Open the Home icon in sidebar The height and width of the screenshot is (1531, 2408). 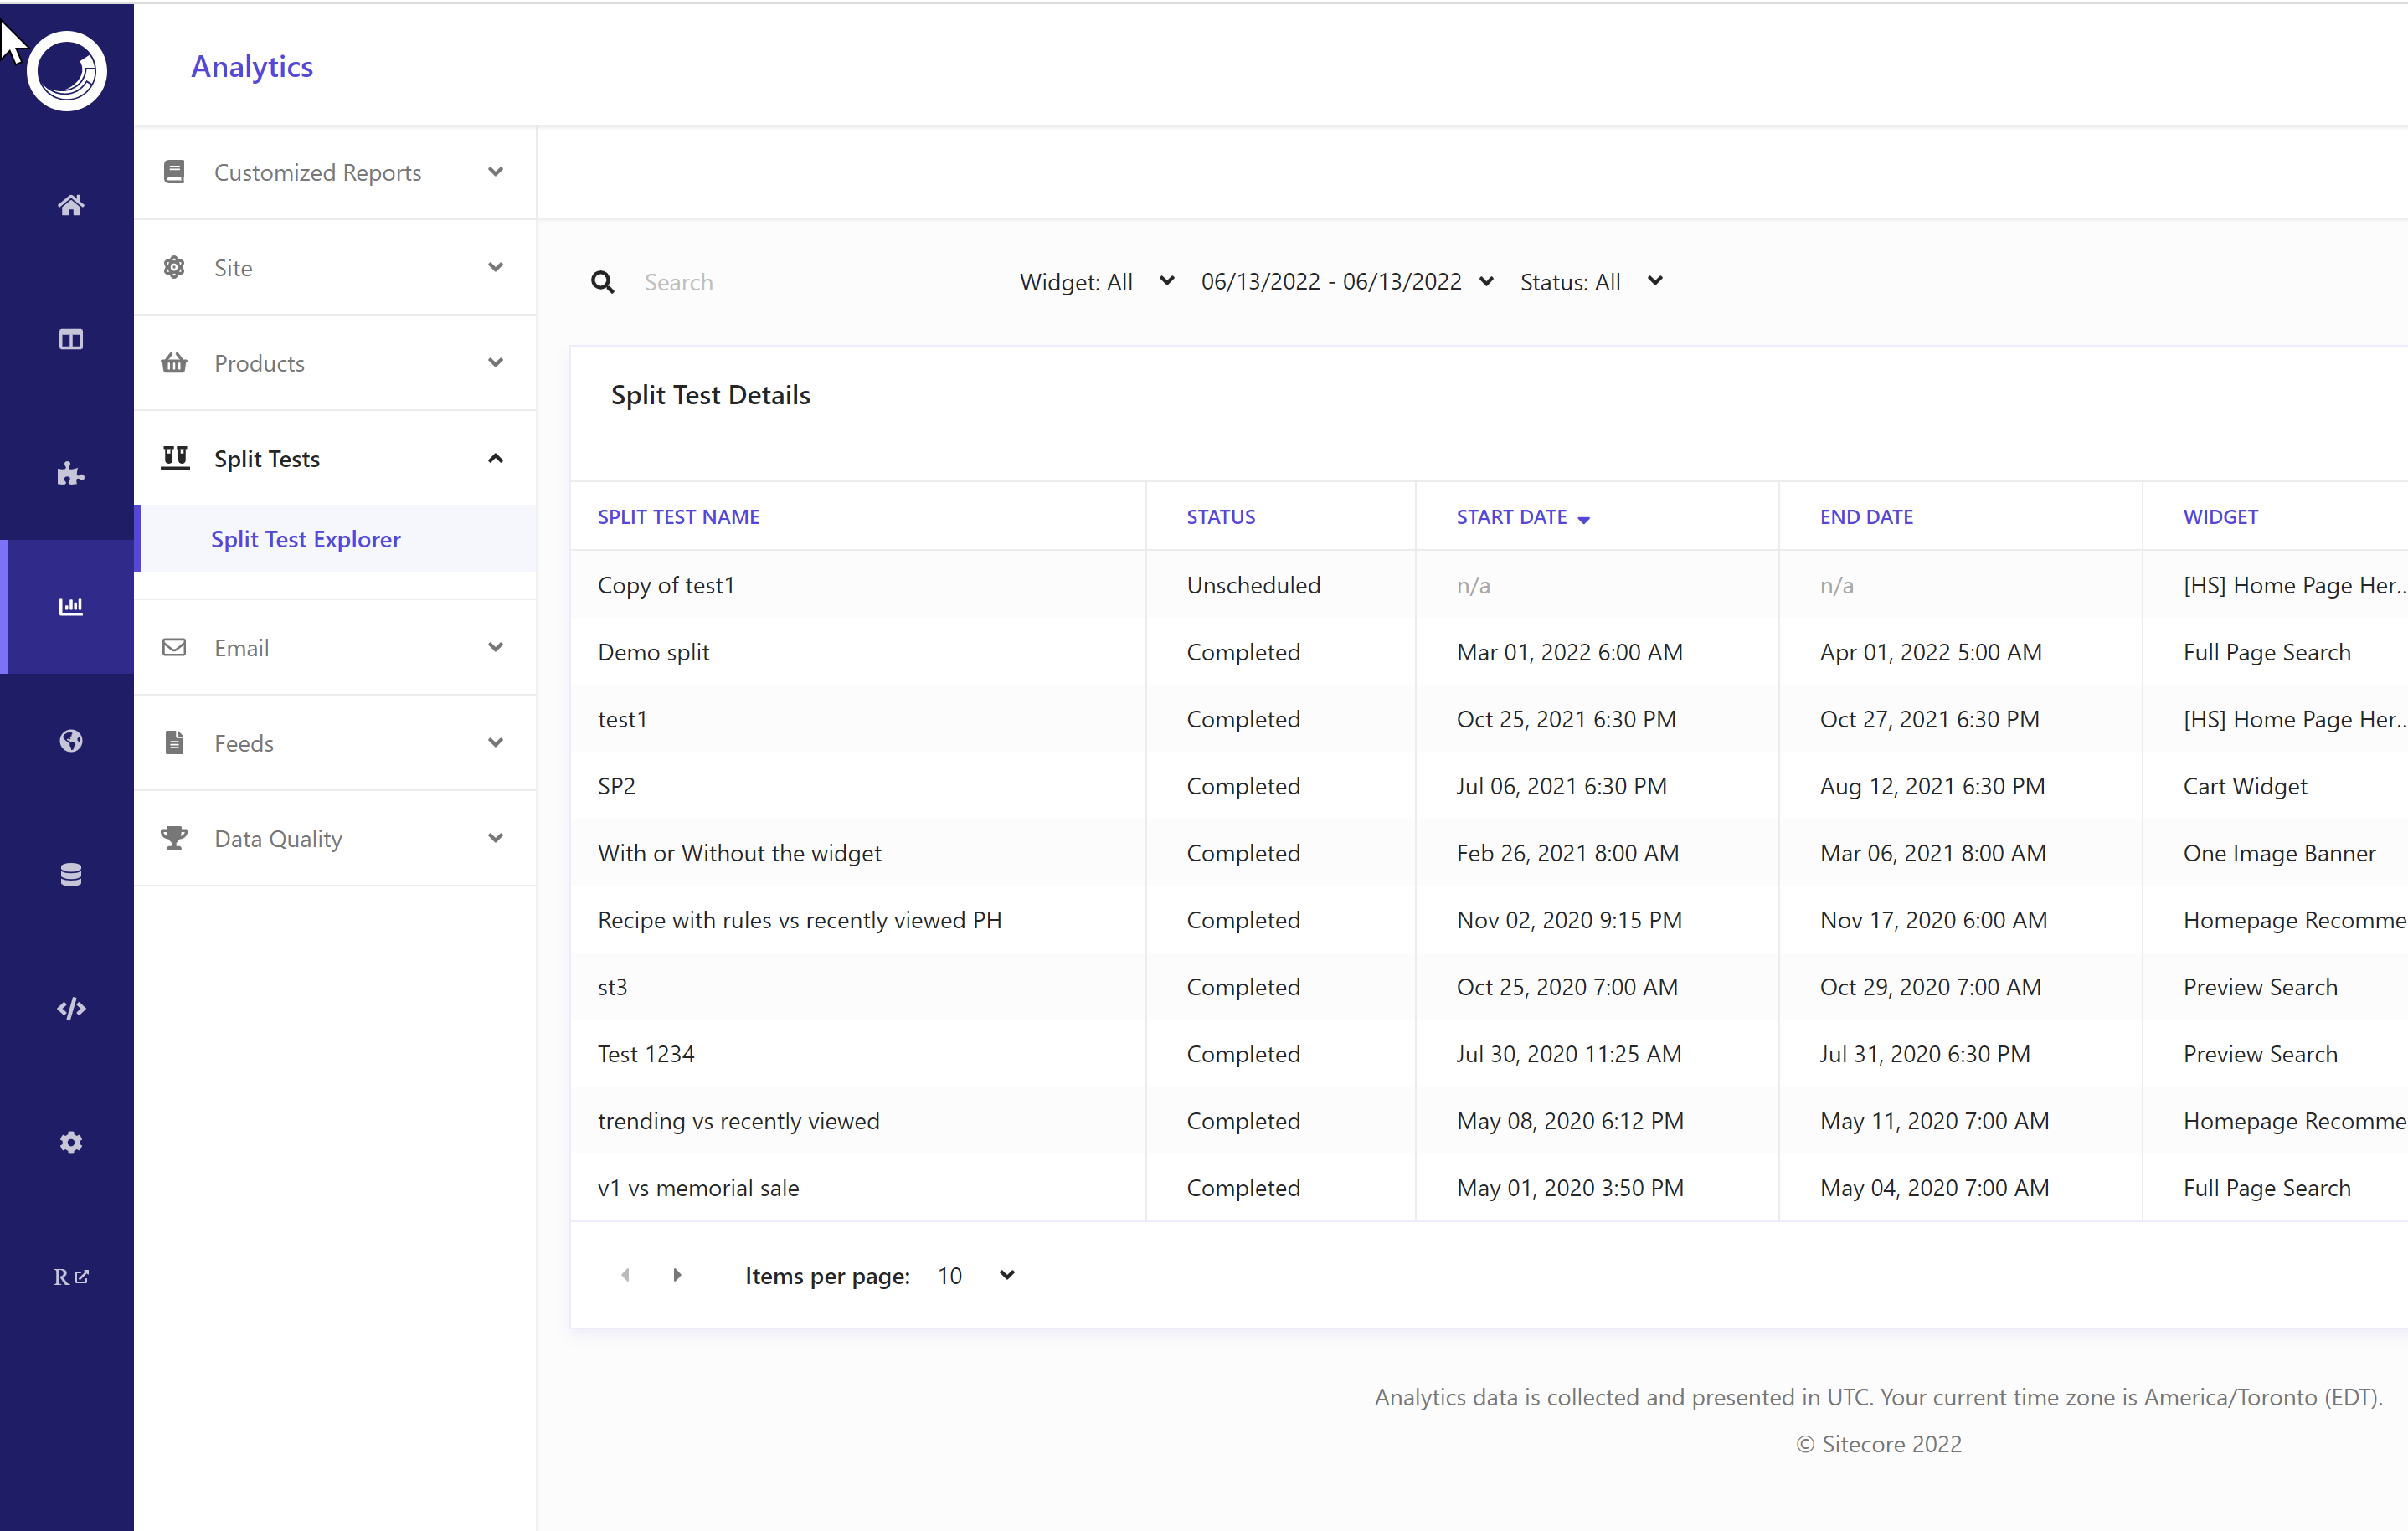(70, 205)
